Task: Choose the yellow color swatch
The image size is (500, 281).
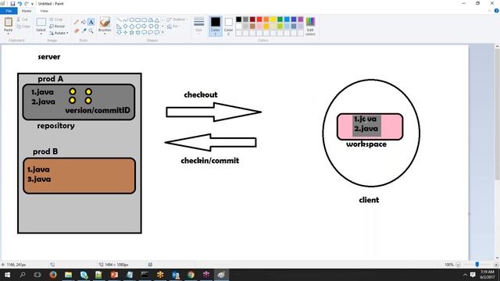Action: click(x=273, y=20)
